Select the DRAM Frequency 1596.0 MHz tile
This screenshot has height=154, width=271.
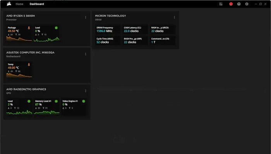click(108, 29)
